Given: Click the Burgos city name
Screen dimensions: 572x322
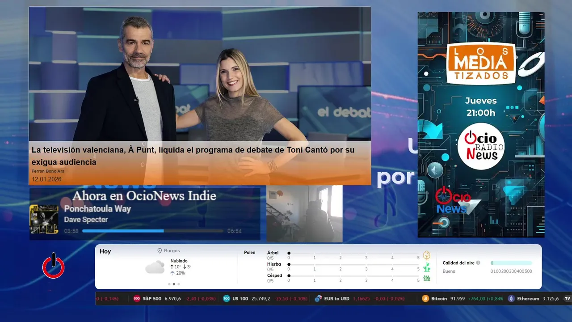Looking at the screenshot, I should point(172,251).
